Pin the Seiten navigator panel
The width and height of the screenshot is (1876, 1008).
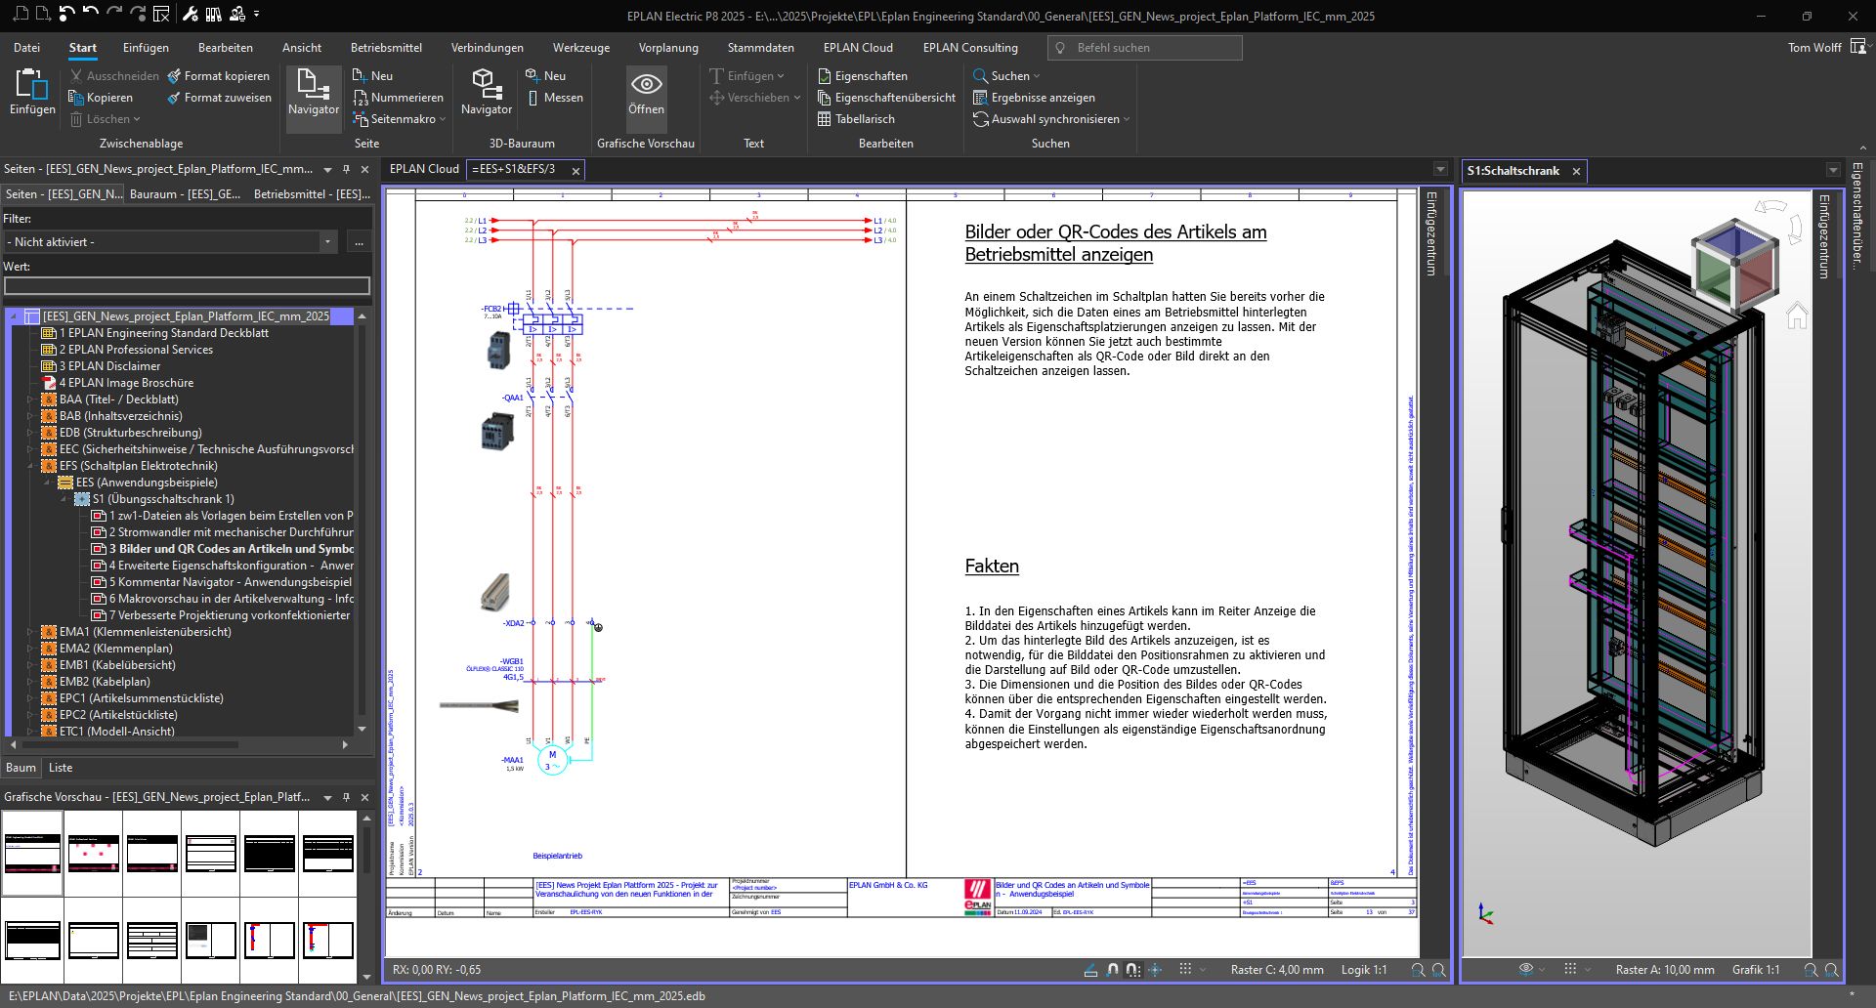point(346,169)
